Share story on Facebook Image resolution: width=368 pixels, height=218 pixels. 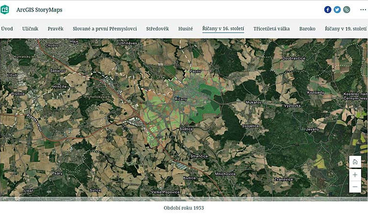point(328,10)
